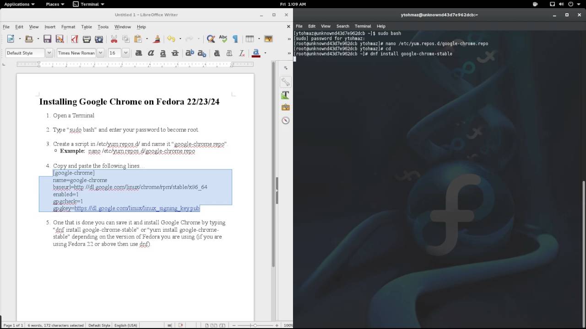Click the Insert Image icon

(x=268, y=39)
